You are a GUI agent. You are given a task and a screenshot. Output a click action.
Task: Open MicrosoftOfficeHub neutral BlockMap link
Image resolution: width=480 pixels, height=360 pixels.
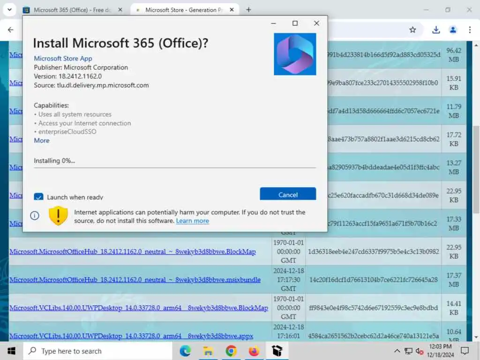(x=133, y=252)
